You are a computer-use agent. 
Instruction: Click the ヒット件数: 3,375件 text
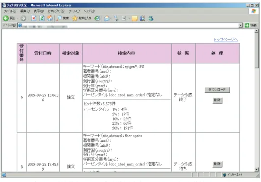(x=99, y=104)
